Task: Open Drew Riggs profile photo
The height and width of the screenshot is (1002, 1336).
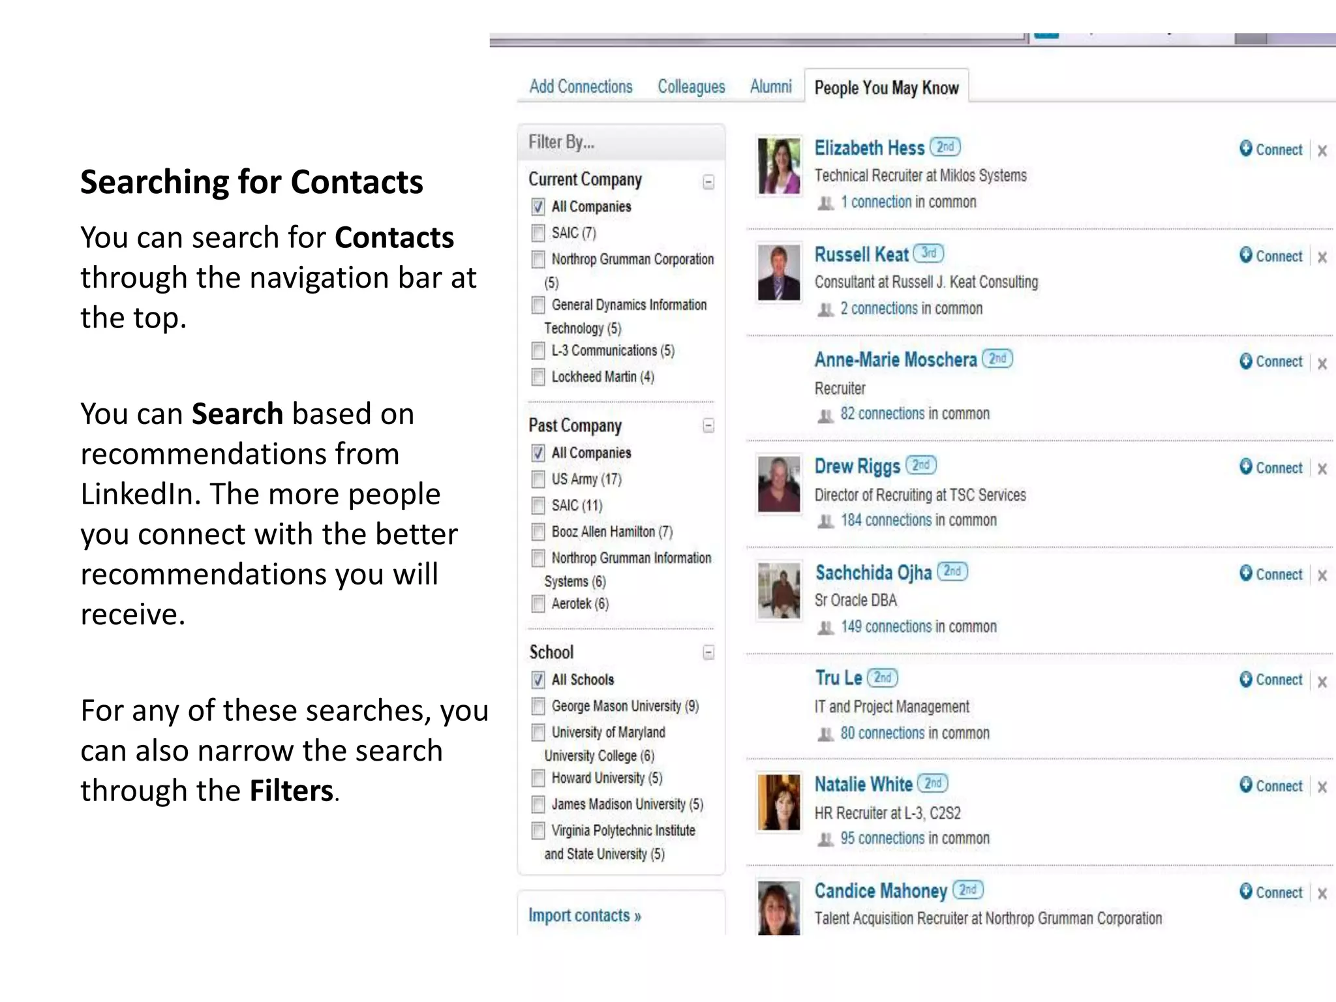Action: [x=779, y=484]
